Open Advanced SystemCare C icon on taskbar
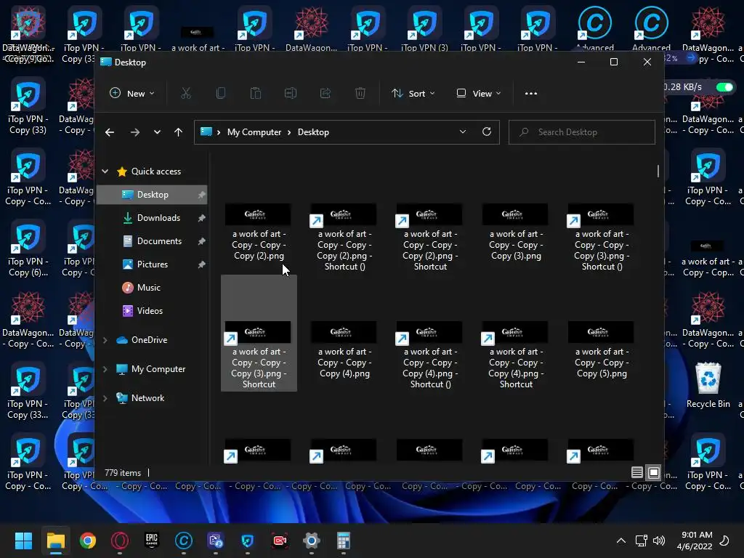 (x=184, y=541)
